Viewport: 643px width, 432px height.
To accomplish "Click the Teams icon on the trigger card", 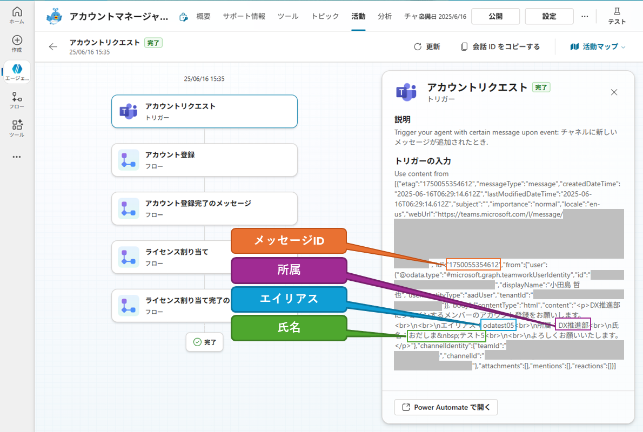I will 129,111.
